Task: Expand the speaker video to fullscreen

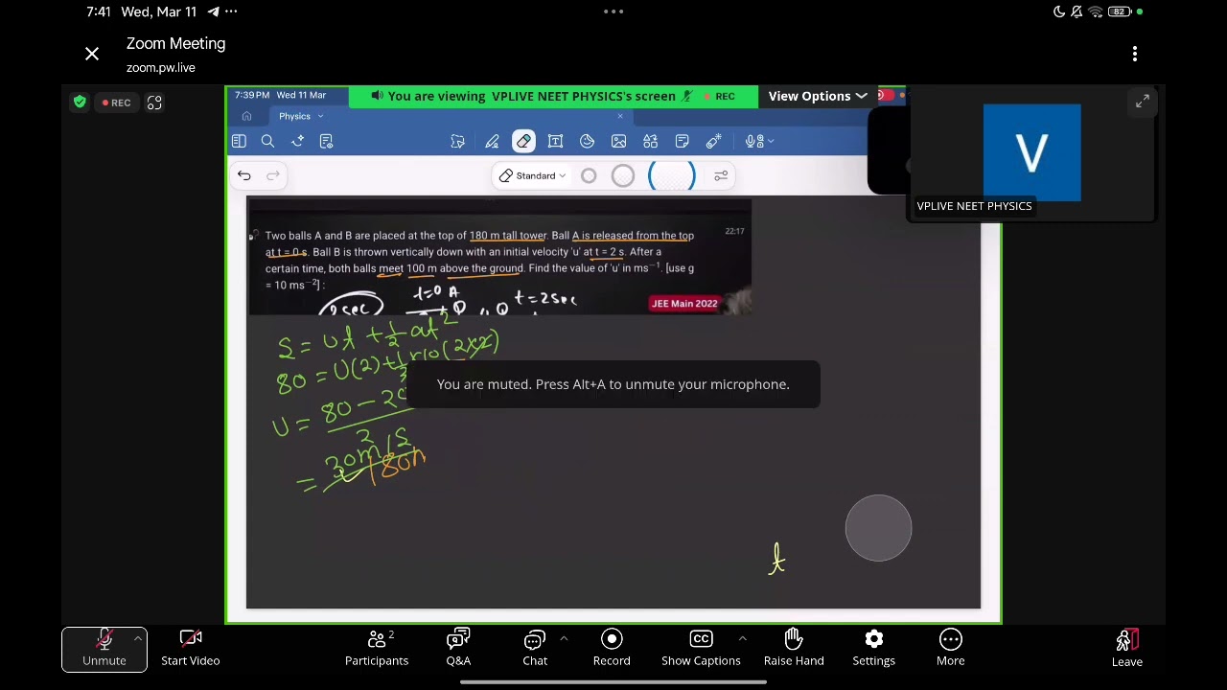Action: 1143,102
